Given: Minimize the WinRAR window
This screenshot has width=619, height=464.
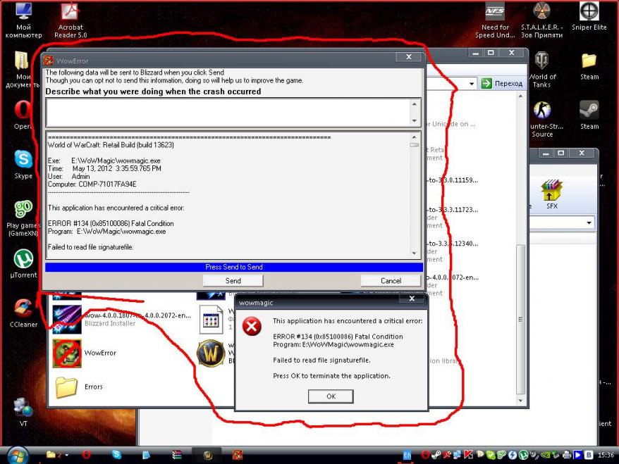Looking at the screenshot, I should [546, 153].
